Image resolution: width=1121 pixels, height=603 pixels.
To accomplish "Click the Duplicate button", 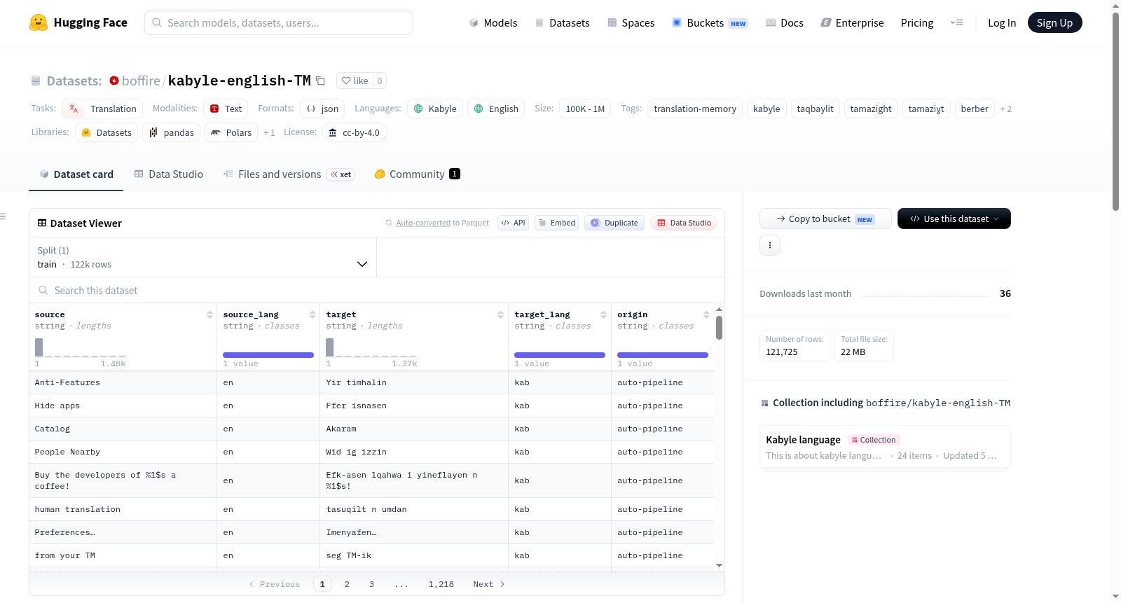I will [x=614, y=223].
